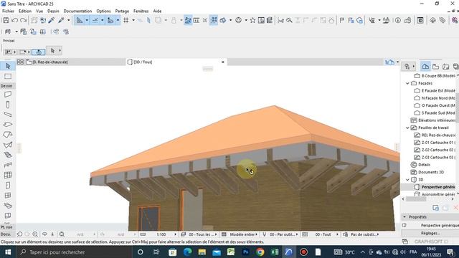Click the Undo arrow icon

tap(14, 20)
